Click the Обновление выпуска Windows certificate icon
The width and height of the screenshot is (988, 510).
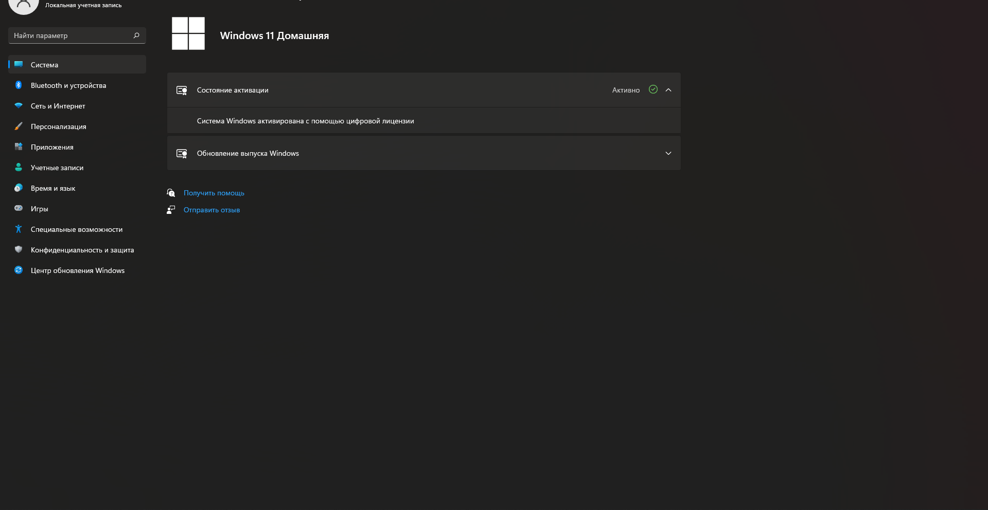pos(182,154)
